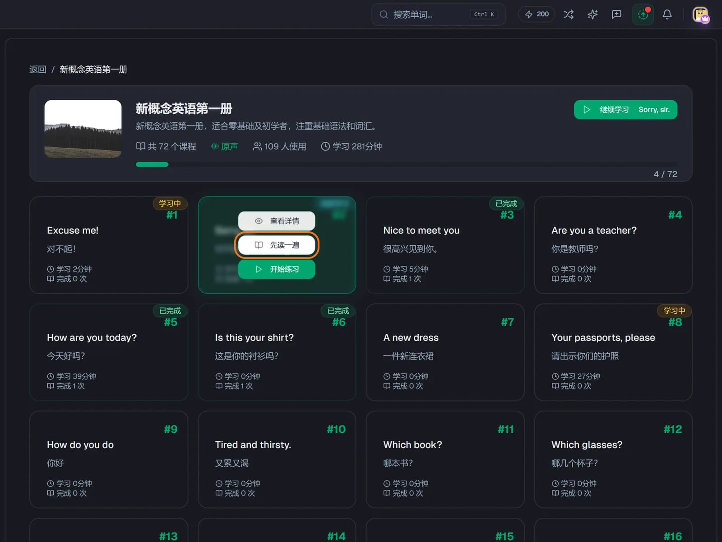Click the 新概念英语第一册 breadcrumb text

pyautogui.click(x=93, y=69)
